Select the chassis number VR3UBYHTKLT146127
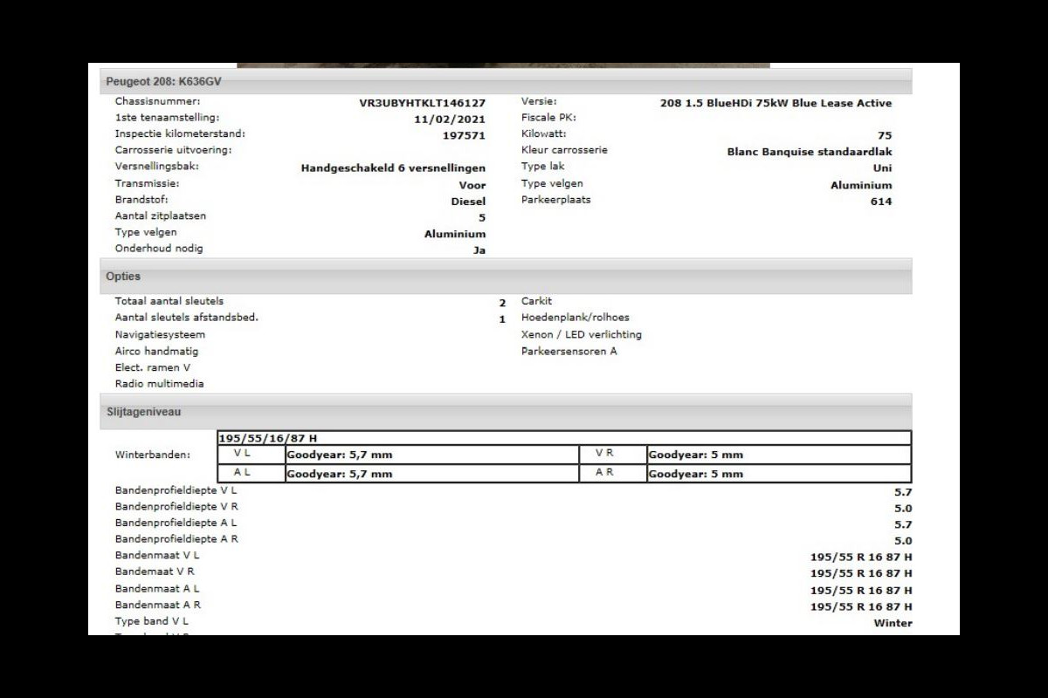 pyautogui.click(x=422, y=103)
